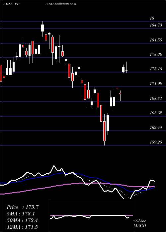Click the 168.81 price axis label

click(156, 98)
